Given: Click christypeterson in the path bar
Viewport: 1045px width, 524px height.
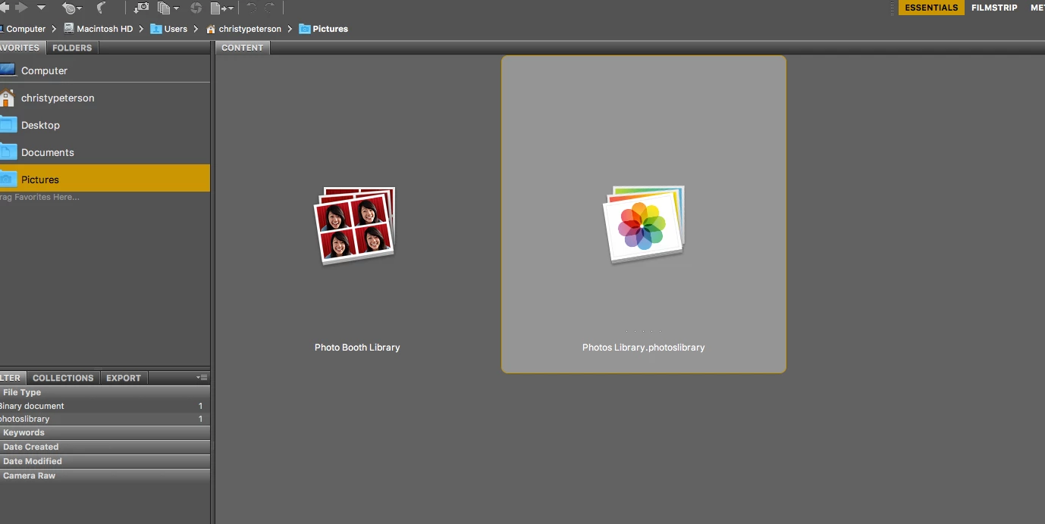Looking at the screenshot, I should [249, 29].
